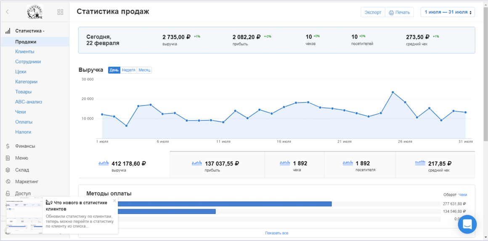Screen dimensions: 488x241
Task: Click today's 2 082,20 прибыль value
Action: click(247, 37)
